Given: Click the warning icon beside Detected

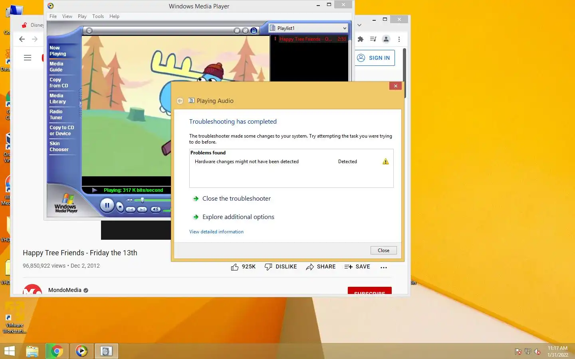Looking at the screenshot, I should tap(385, 162).
